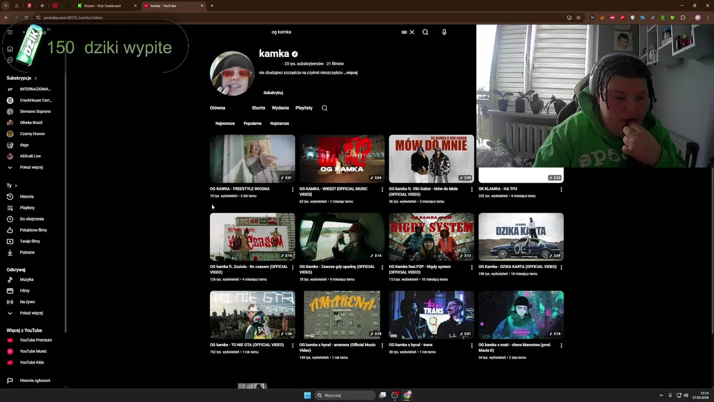714x402 pixels.
Task: Search within the kamka channel using magnifier icon
Action: pyautogui.click(x=324, y=108)
